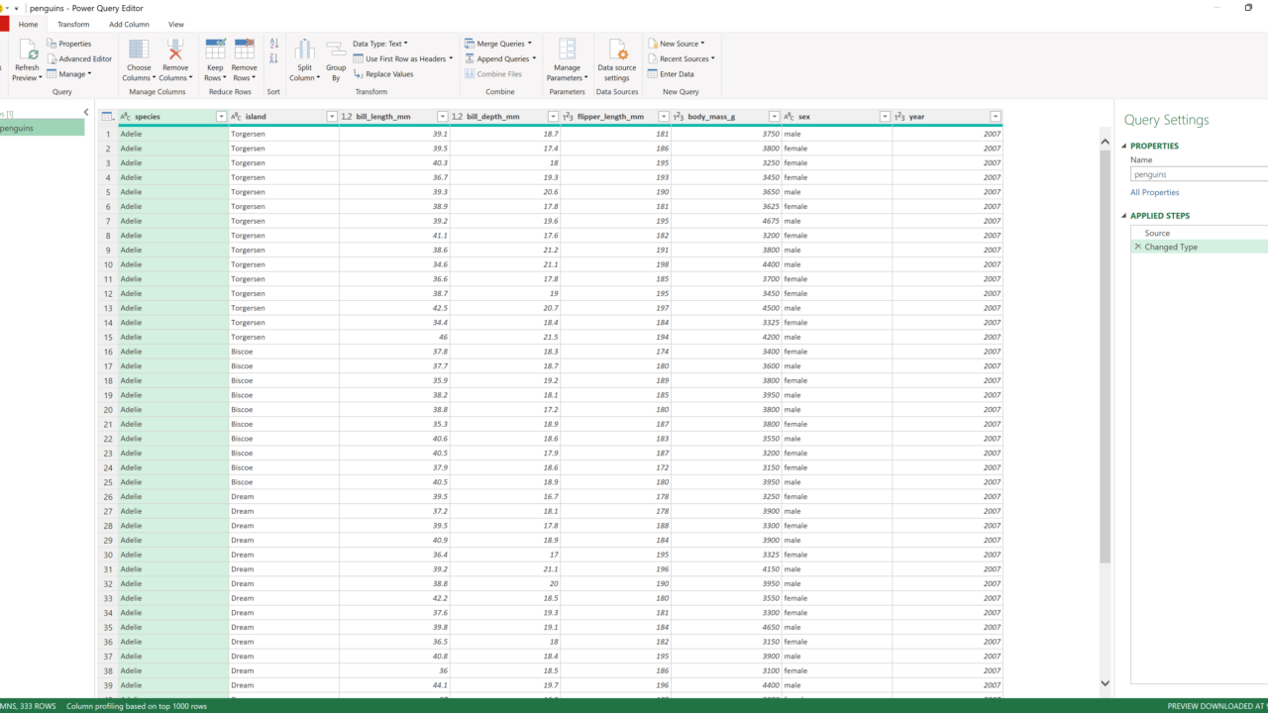
Task: Click the Refresh Preview icon
Action: coord(27,50)
